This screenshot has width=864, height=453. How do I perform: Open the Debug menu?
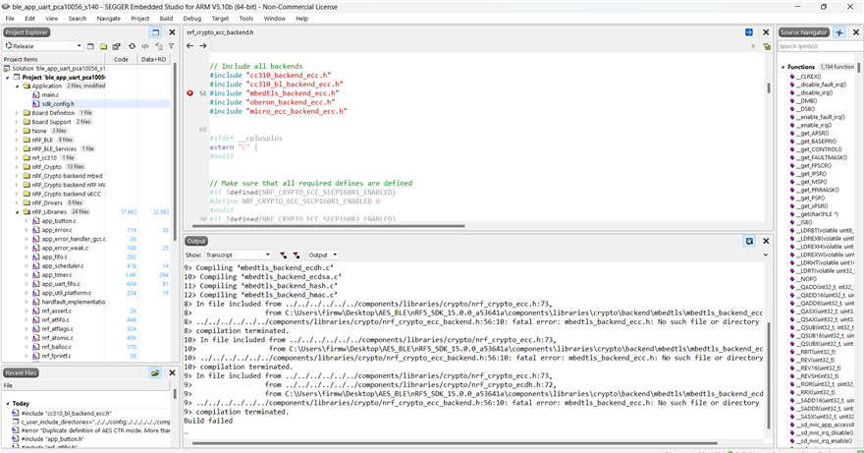click(x=191, y=19)
